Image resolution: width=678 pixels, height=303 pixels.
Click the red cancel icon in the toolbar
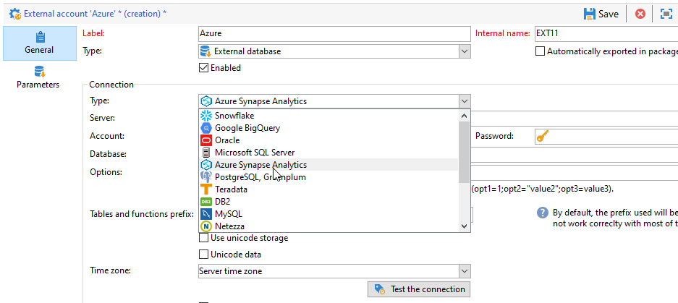640,14
